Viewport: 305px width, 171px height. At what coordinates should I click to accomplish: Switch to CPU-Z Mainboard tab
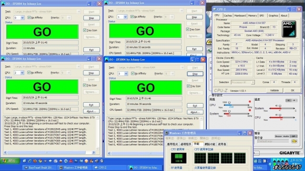coord(240,16)
